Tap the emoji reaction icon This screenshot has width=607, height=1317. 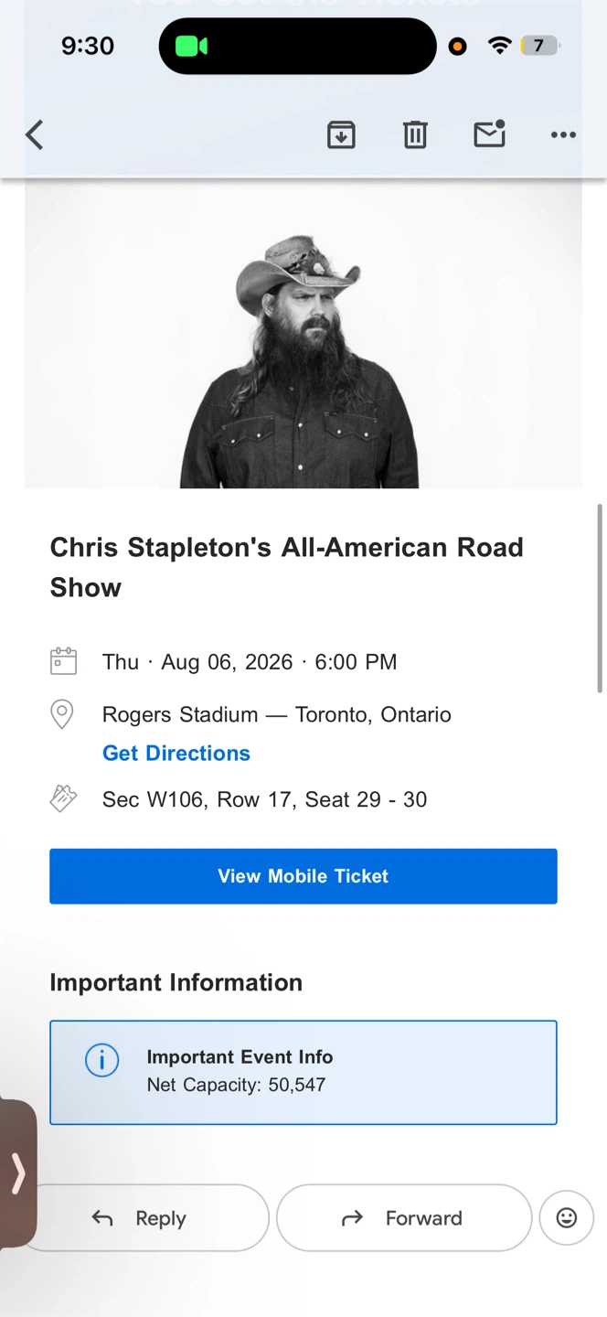567,1217
